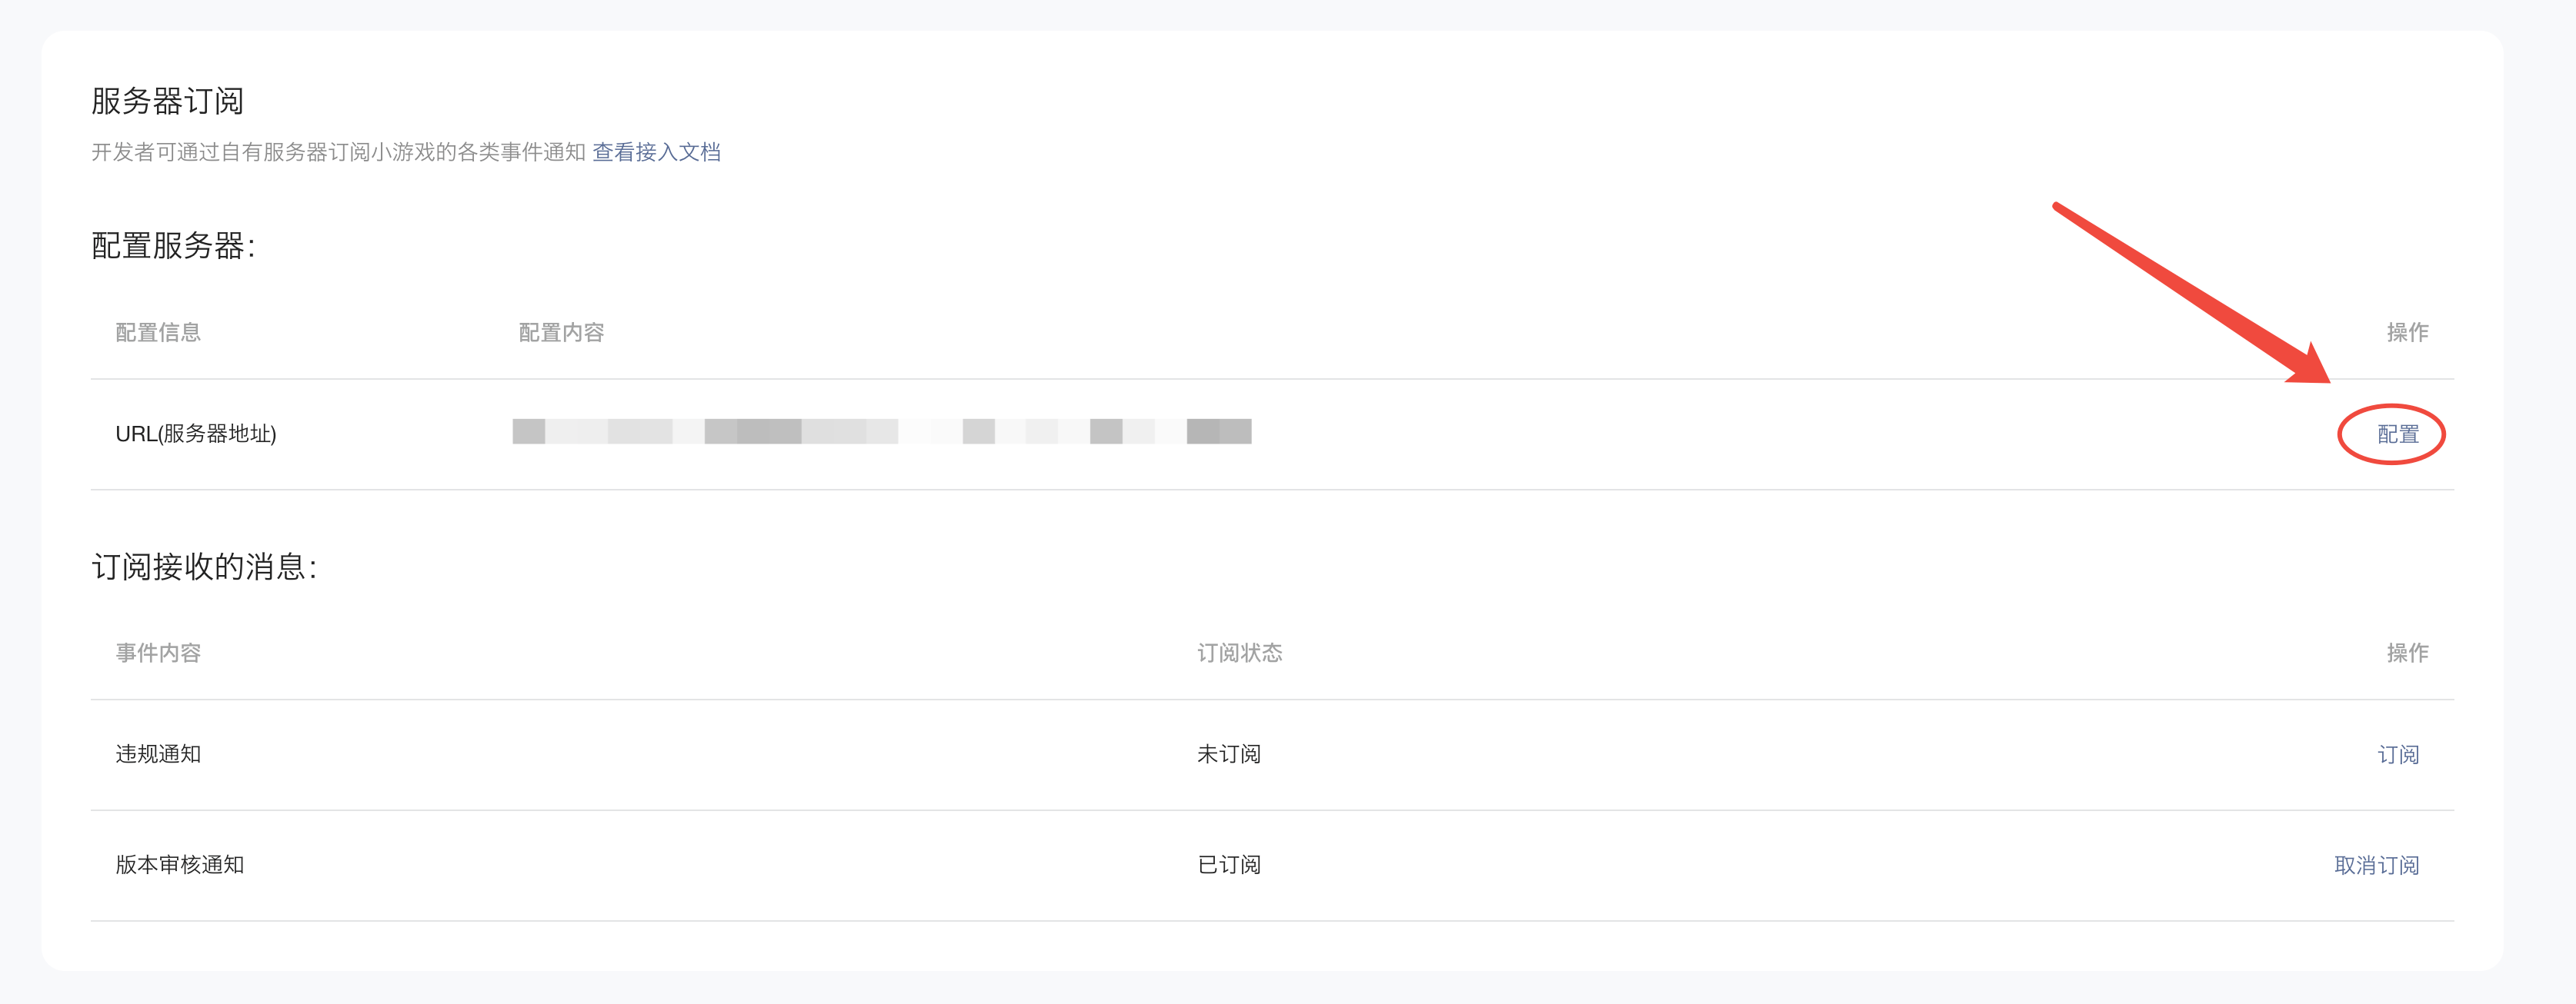This screenshot has height=1004, width=2576.
Task: Click the 未订阅 status text
Action: point(1229,754)
